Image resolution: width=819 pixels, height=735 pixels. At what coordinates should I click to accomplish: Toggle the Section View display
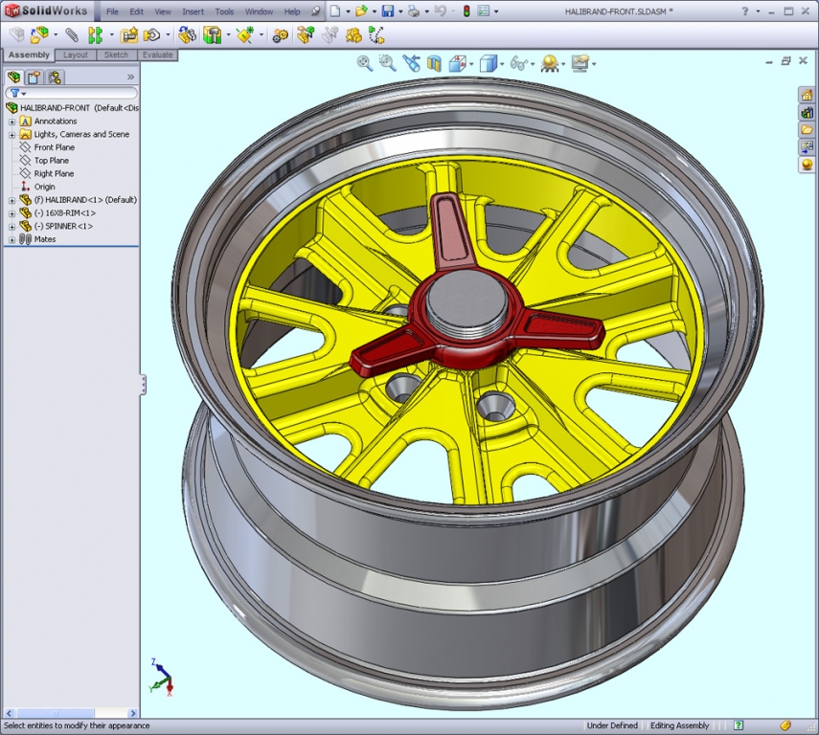pos(434,63)
